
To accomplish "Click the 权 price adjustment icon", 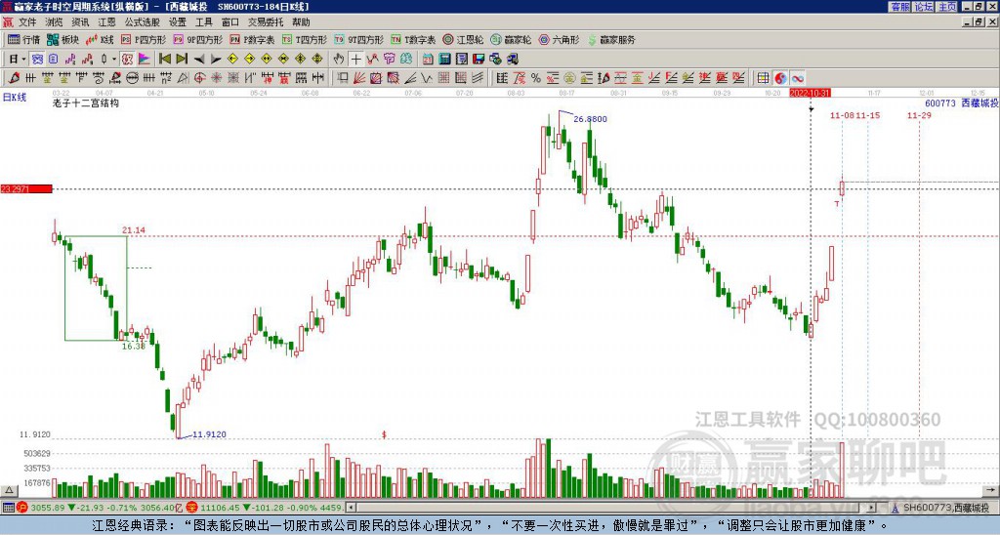I will click(x=127, y=60).
